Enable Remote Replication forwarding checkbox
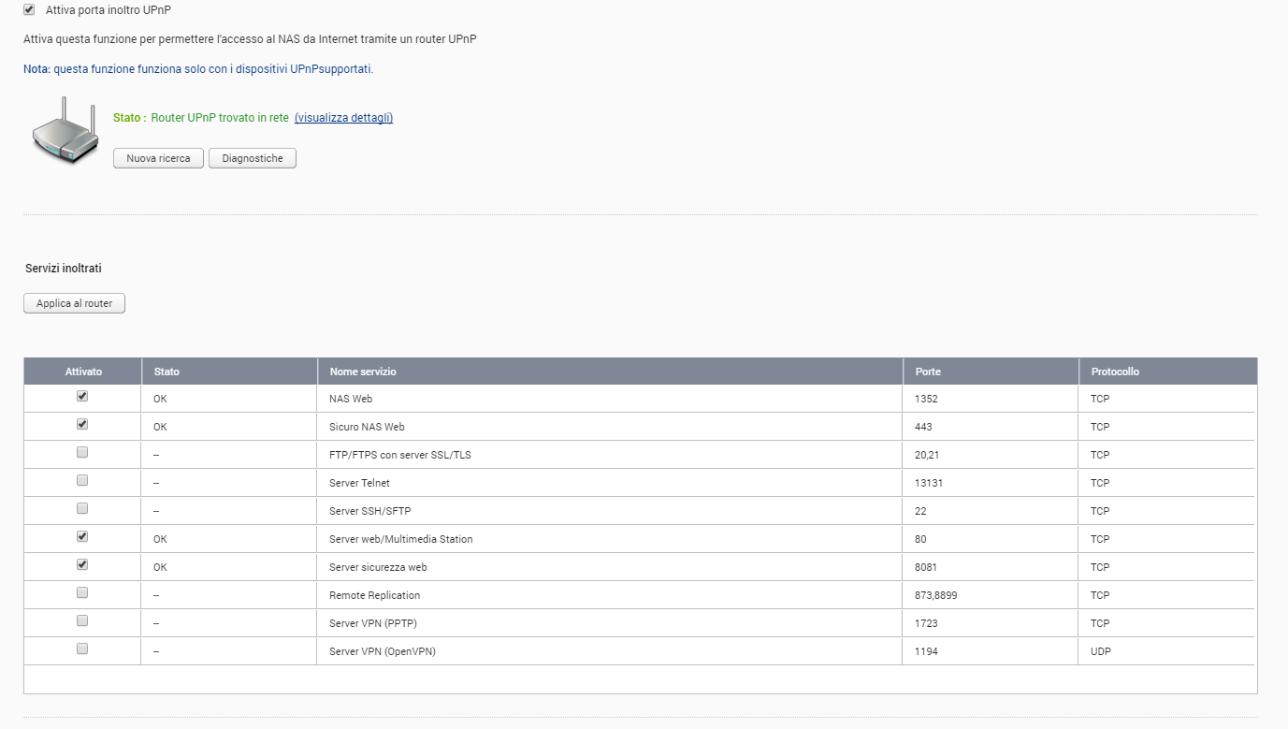The image size is (1288, 729). 82,593
